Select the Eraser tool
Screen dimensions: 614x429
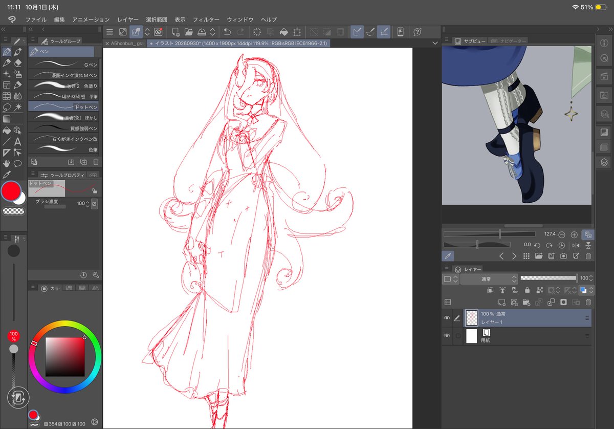[x=18, y=62]
